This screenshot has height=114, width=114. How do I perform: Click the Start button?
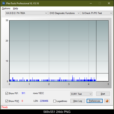click(x=103, y=94)
